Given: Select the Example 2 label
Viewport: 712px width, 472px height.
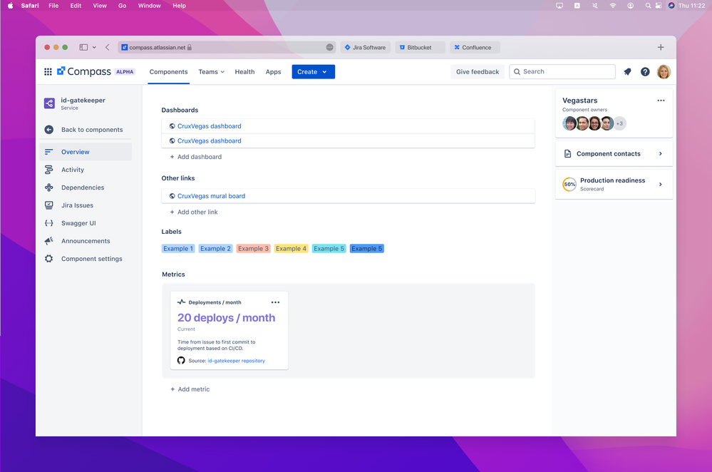Looking at the screenshot, I should 216,249.
